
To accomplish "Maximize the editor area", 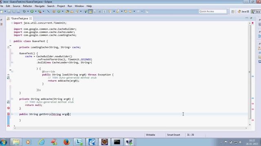I will [x=251, y=18].
